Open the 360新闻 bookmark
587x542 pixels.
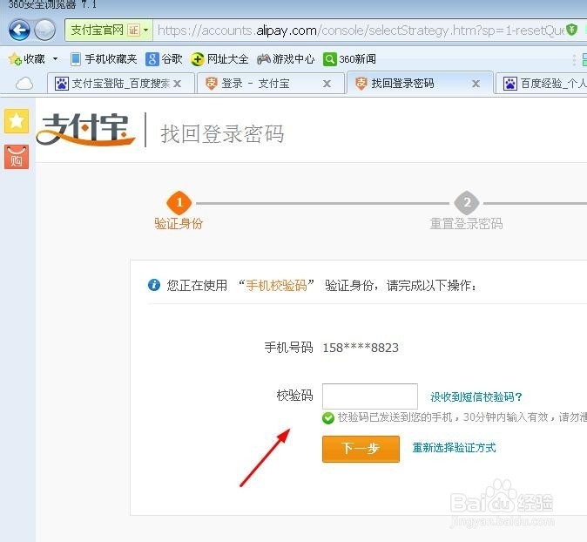pyautogui.click(x=349, y=58)
